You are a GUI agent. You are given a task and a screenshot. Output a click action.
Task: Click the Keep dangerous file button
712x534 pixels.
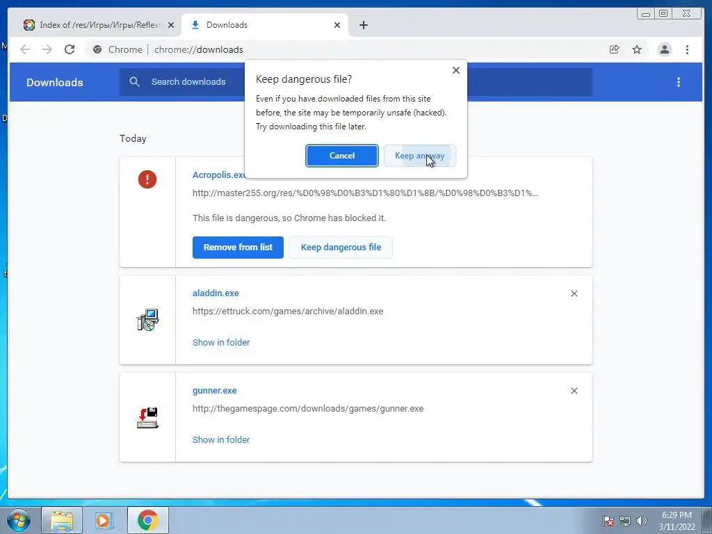pyautogui.click(x=341, y=248)
